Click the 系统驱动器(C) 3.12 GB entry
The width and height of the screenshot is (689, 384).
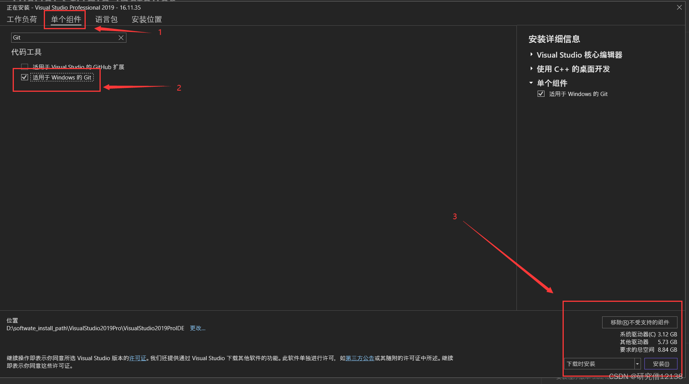click(649, 334)
